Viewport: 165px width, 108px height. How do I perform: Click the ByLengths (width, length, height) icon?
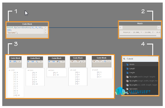click(127, 77)
